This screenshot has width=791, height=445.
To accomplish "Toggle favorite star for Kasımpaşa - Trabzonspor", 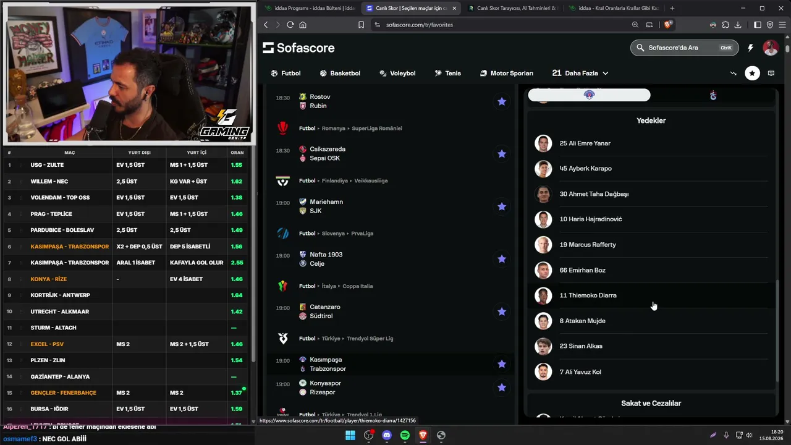I will click(502, 364).
